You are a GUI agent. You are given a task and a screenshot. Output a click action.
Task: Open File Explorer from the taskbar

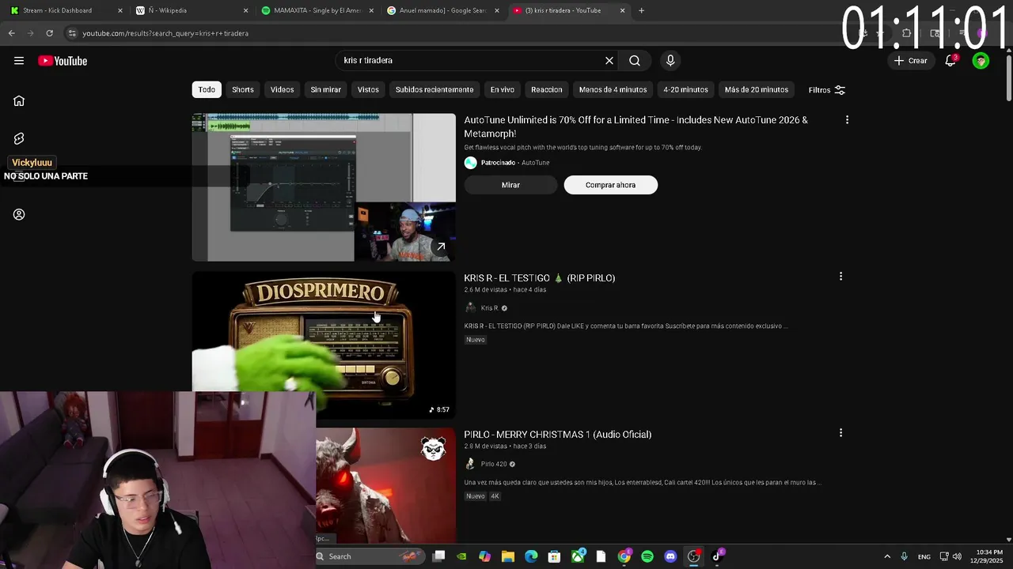[x=508, y=556]
